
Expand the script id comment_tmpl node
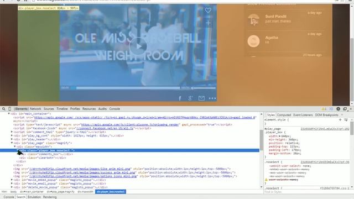click(x=12, y=132)
